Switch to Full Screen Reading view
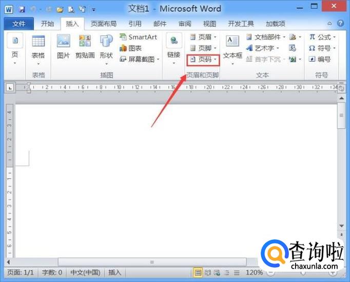 point(208,273)
